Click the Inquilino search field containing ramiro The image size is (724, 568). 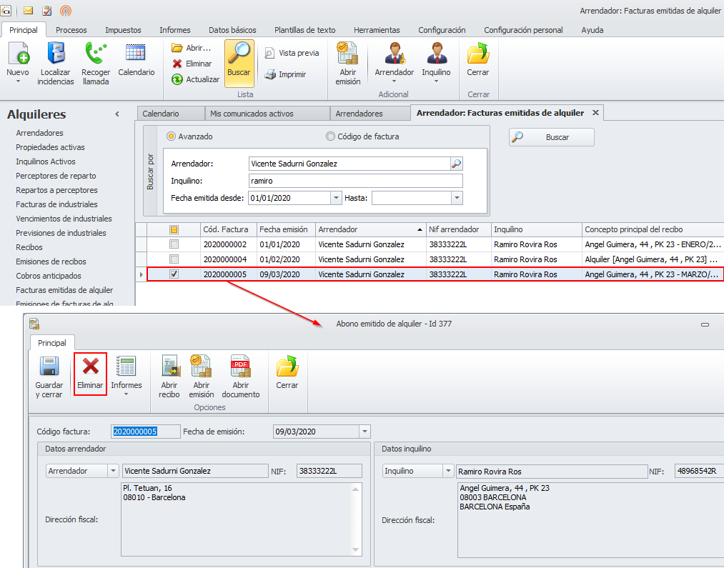point(355,181)
